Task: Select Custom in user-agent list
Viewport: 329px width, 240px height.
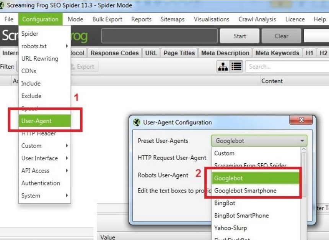Action: click(256, 153)
